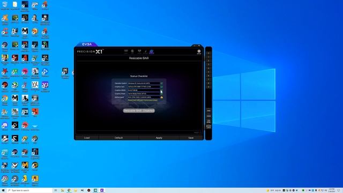Viewport: 343px width, 193px height.
Task: Select profile slot 6 in side panel
Action: pos(208,76)
